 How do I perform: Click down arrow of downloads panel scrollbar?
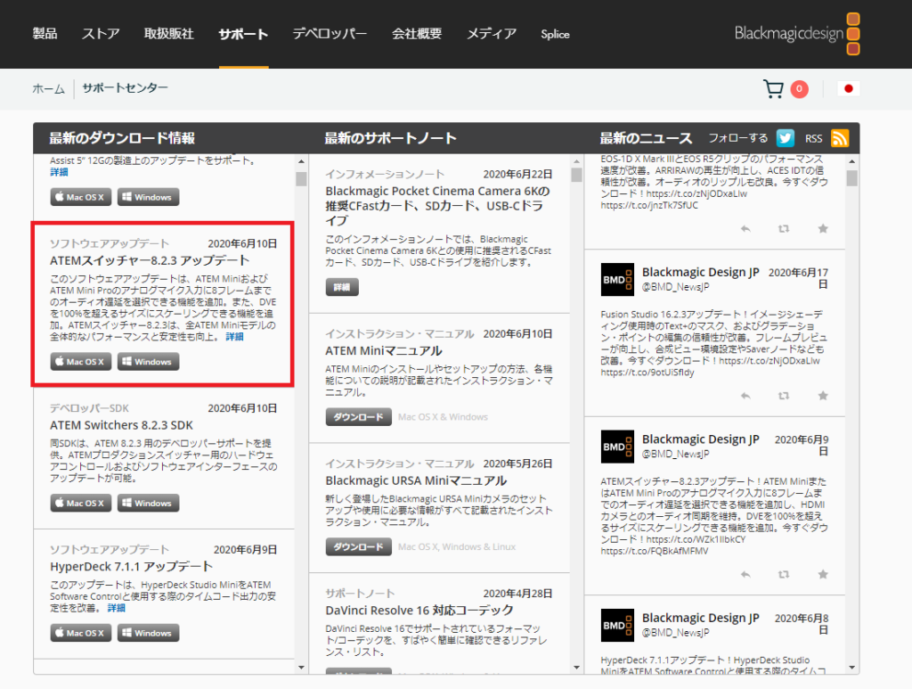pyautogui.click(x=301, y=668)
